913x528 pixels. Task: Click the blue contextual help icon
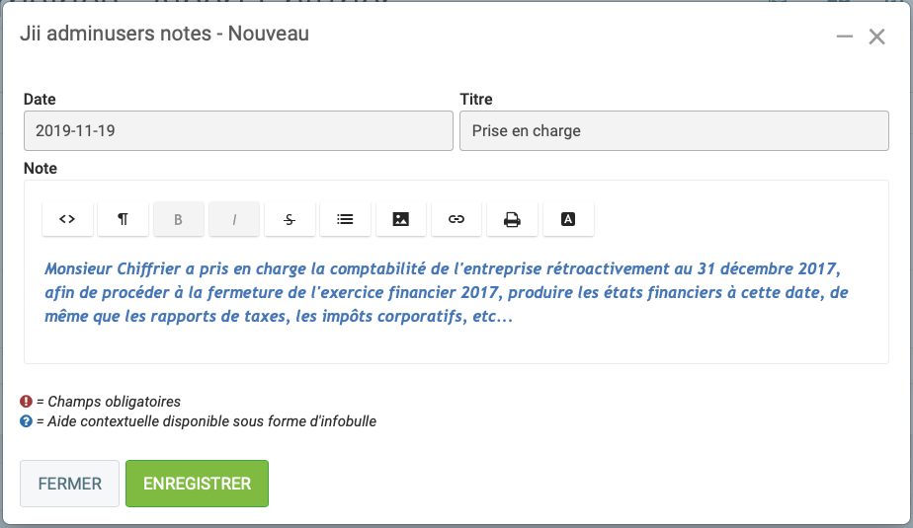point(27,421)
